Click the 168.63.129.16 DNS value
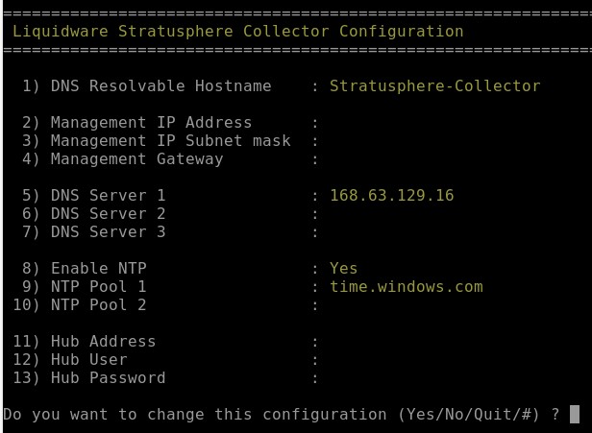Viewport: 592px width, 433px height. (391, 196)
